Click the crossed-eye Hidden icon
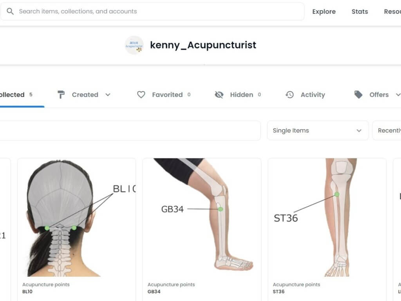Viewport: 401px width, 301px height. (x=219, y=95)
